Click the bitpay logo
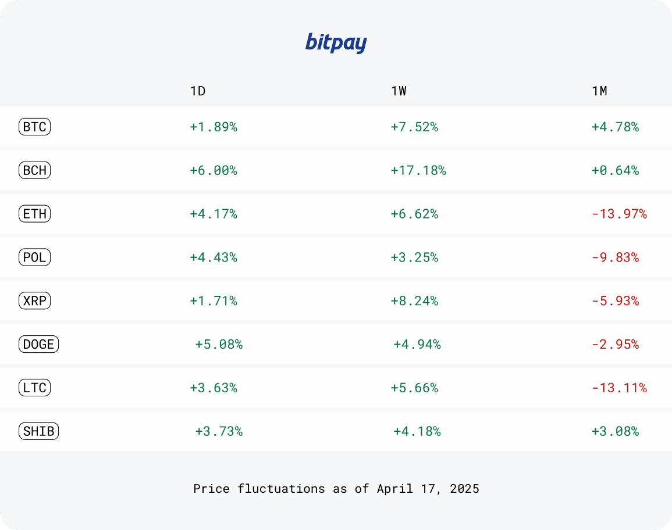 [x=336, y=43]
